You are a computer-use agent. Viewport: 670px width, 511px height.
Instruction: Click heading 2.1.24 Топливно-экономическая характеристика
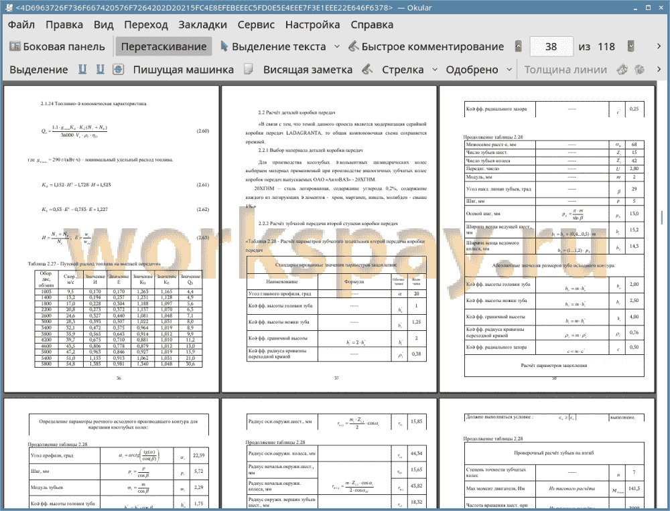(x=93, y=103)
